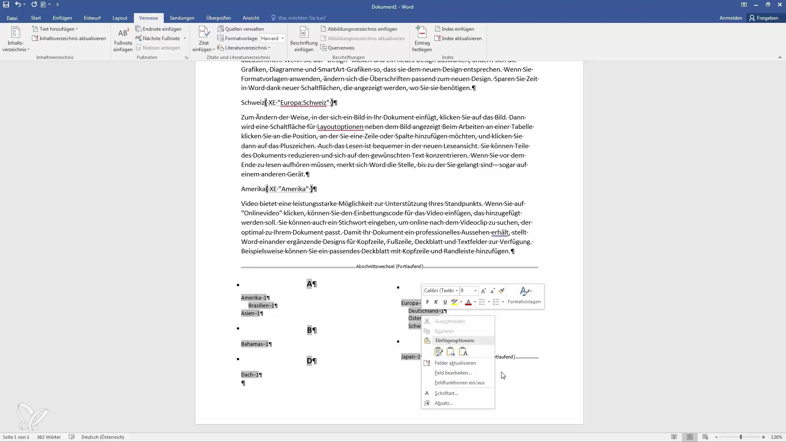Image resolution: width=786 pixels, height=442 pixels.
Task: Open the Formatvorlage Harvard combo box
Action: coord(273,38)
